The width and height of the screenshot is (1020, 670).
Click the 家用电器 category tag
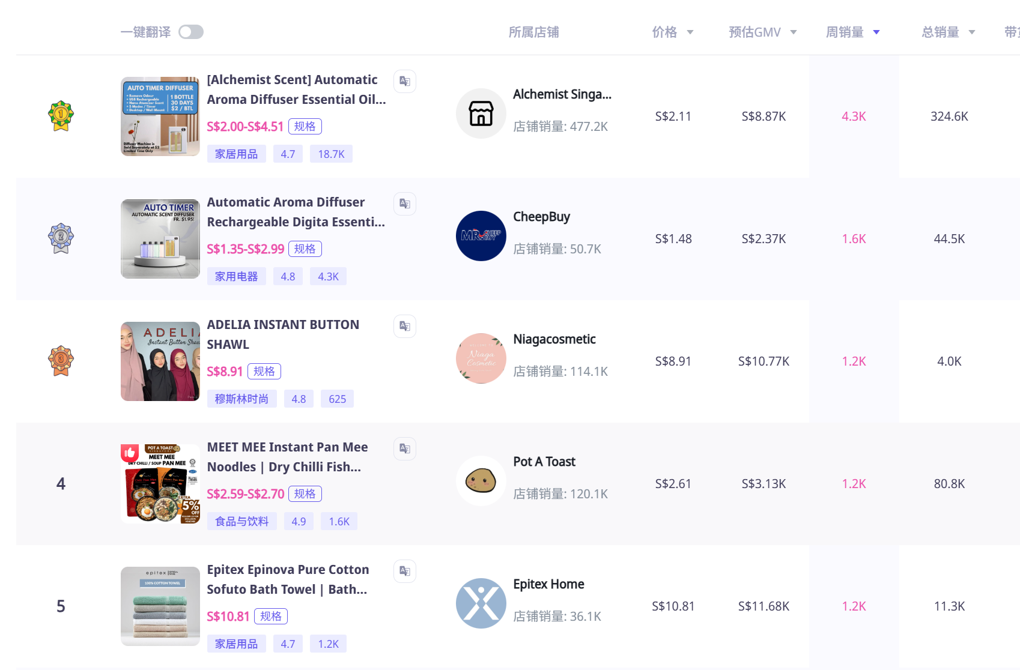pyautogui.click(x=236, y=277)
